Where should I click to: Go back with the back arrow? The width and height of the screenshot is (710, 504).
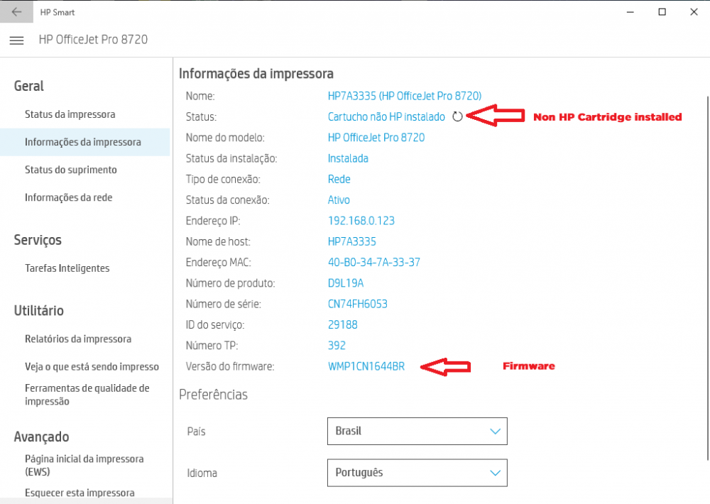[x=16, y=12]
